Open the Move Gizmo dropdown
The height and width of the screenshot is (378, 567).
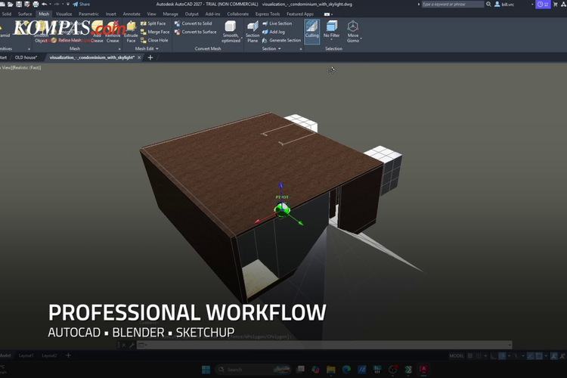coord(361,38)
